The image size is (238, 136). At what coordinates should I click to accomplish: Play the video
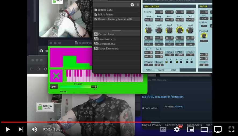pos(8,129)
